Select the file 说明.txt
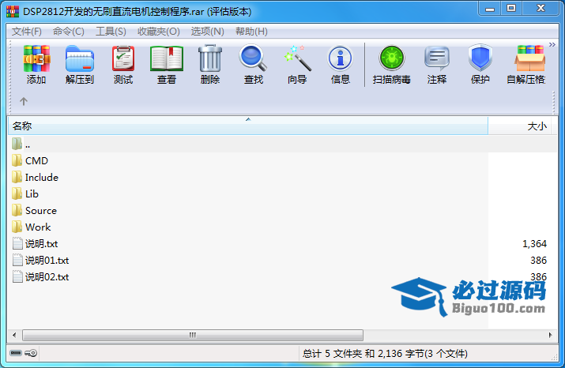The width and height of the screenshot is (565, 368). [x=36, y=243]
